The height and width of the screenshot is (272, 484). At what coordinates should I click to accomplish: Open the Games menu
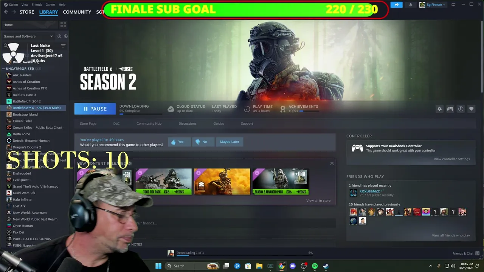(x=50, y=5)
